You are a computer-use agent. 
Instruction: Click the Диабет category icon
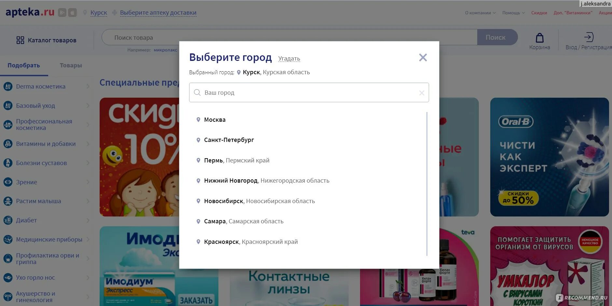click(8, 220)
